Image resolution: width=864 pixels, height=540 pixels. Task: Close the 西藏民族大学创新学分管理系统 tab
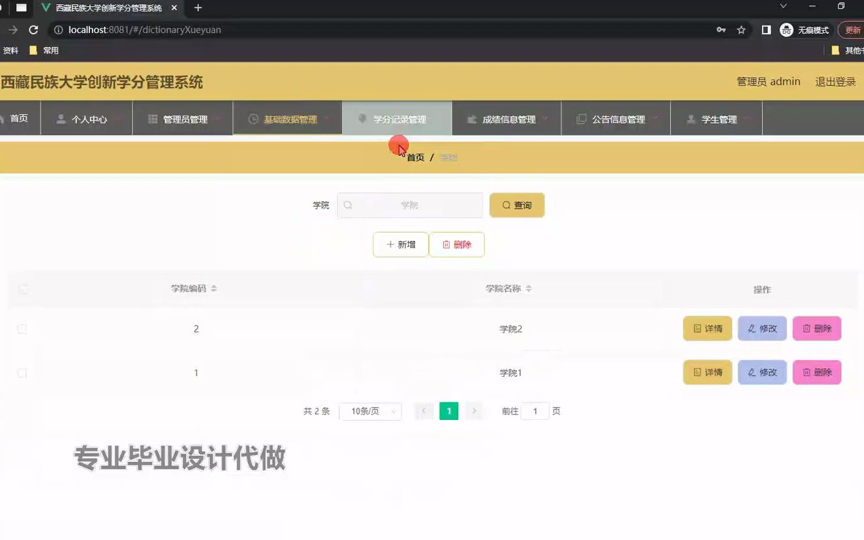174,8
